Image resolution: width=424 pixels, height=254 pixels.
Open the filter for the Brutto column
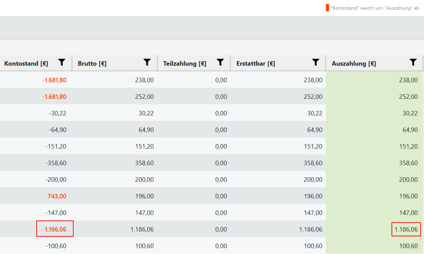coord(147,62)
